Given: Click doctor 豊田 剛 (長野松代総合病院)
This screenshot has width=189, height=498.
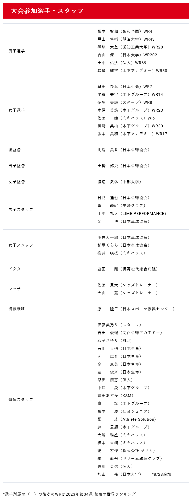Looking at the screenshot, I should [x=128, y=269].
